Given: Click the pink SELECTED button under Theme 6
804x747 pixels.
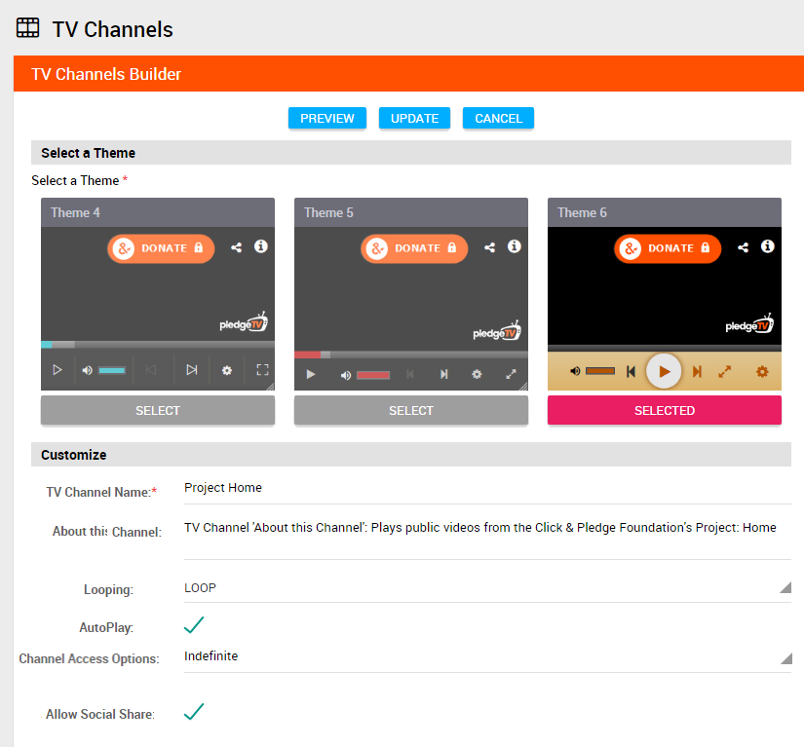Looking at the screenshot, I should 665,410.
